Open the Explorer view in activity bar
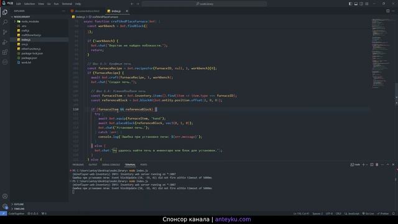This screenshot has height=224, width=398. (x=5, y=12)
